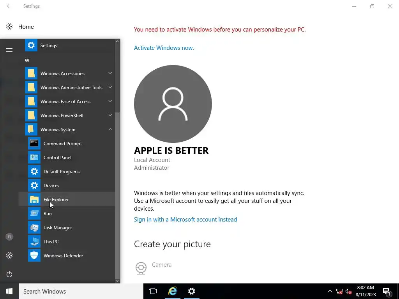Click the Local Account text
Screen dimensions: 399x299
point(152,160)
